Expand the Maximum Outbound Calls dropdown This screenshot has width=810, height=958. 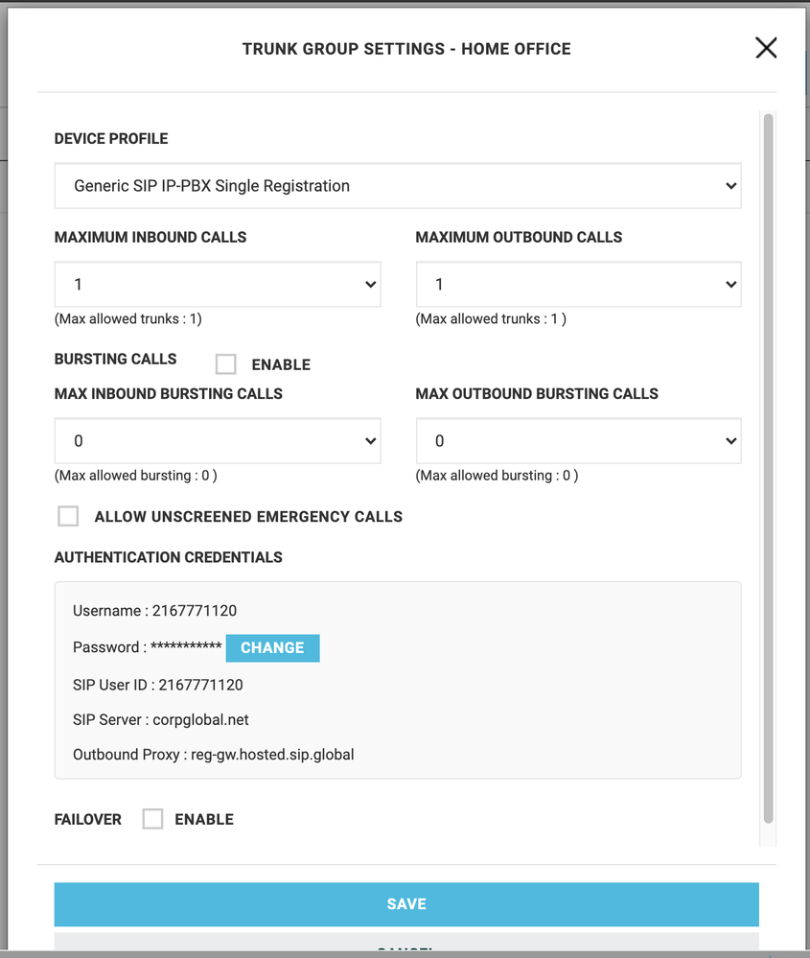coord(578,285)
